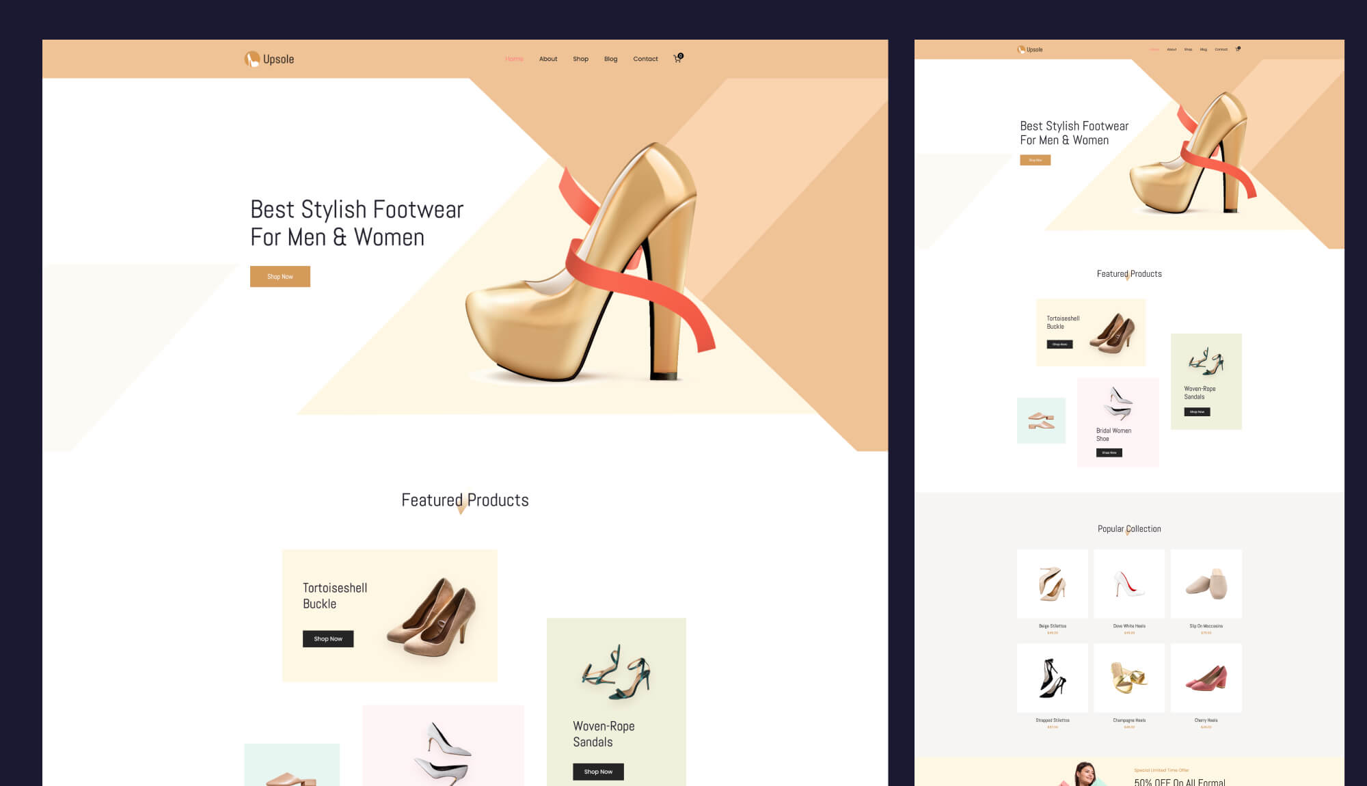
Task: Open the Dove White Heels product thumbnail
Action: (1128, 584)
